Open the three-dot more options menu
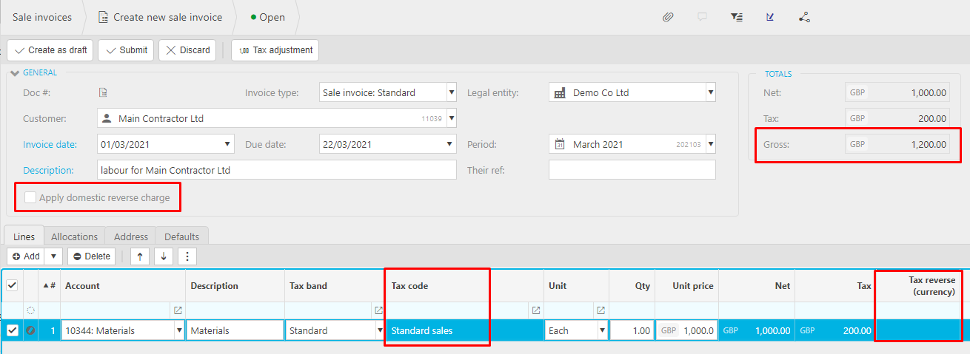Viewport: 970px width, 354px height. point(187,256)
